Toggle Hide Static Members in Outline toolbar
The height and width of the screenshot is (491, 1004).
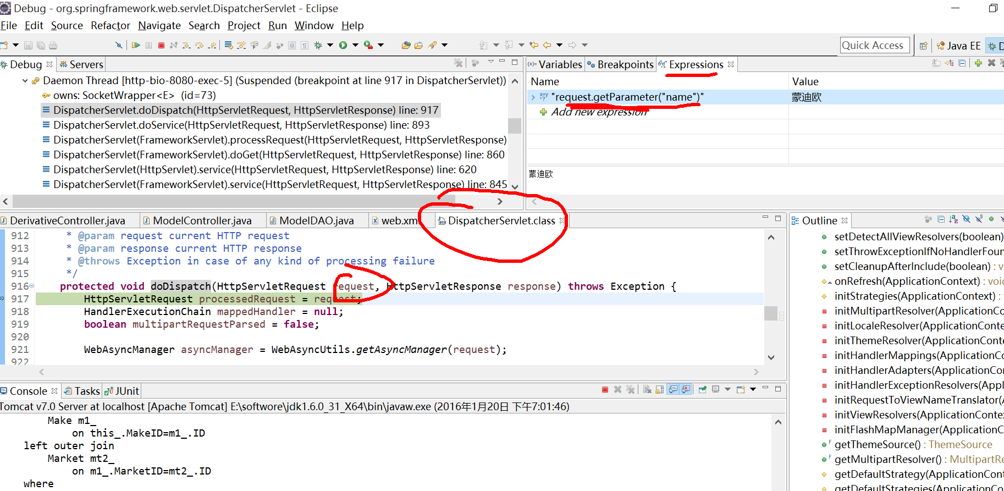[x=979, y=219]
